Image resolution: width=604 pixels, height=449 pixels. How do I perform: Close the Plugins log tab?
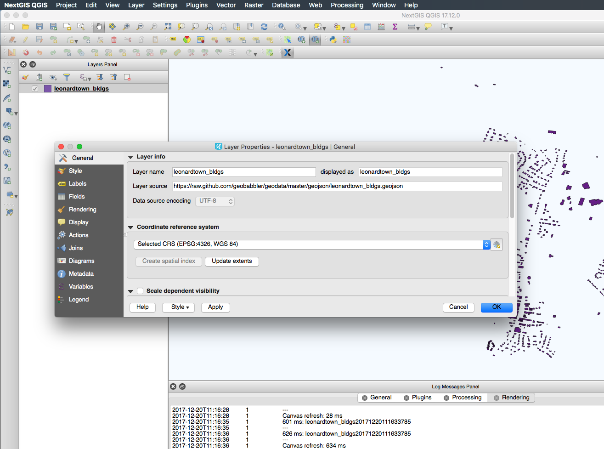pos(406,398)
